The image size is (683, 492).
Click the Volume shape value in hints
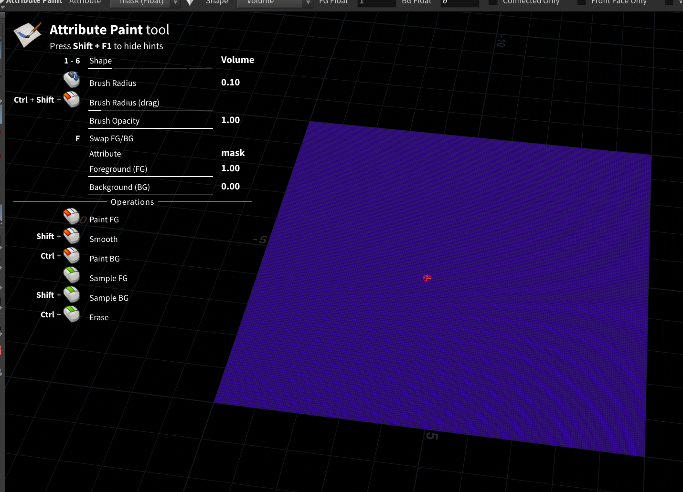237,60
